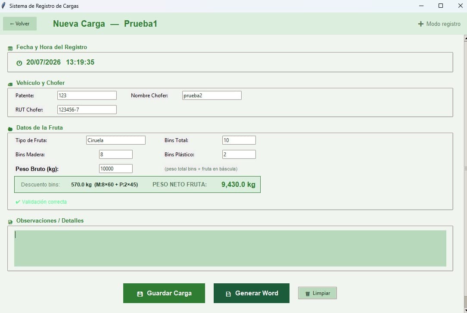Click the '9,430.0 kg' net weight value
The width and height of the screenshot is (467, 313).
(x=238, y=184)
